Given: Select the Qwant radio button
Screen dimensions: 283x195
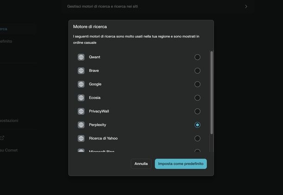Looking at the screenshot, I should (x=198, y=57).
